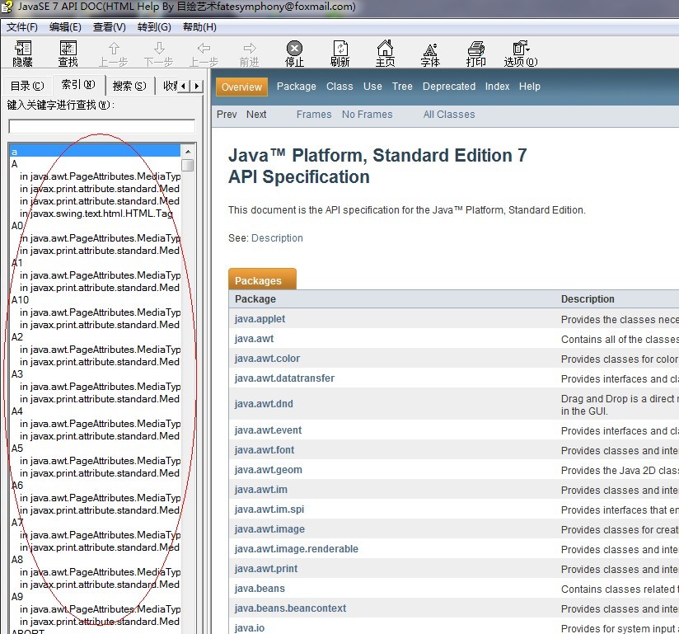This screenshot has height=634, width=679.
Task: Open the java.awt package link
Action: pyautogui.click(x=254, y=339)
